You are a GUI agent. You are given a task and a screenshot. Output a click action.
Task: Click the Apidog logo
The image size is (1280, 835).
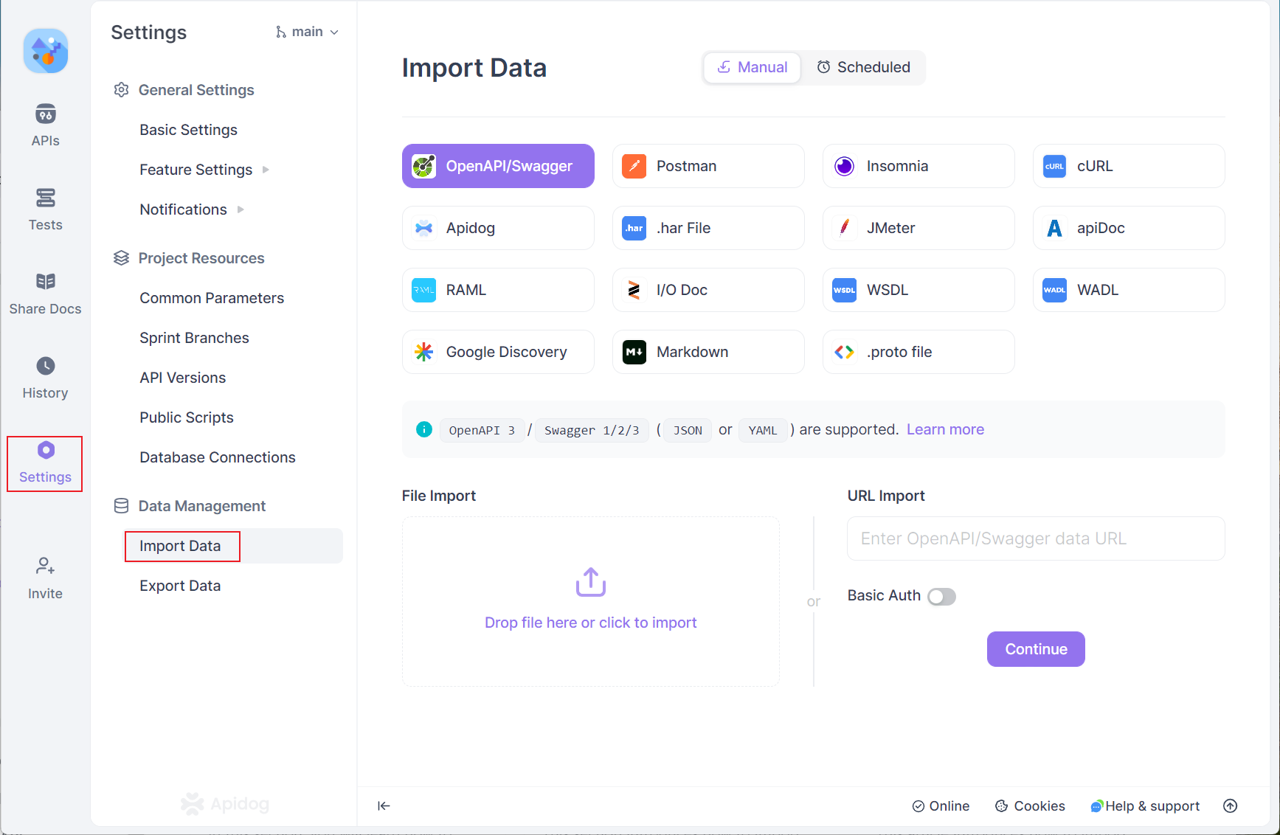click(45, 51)
